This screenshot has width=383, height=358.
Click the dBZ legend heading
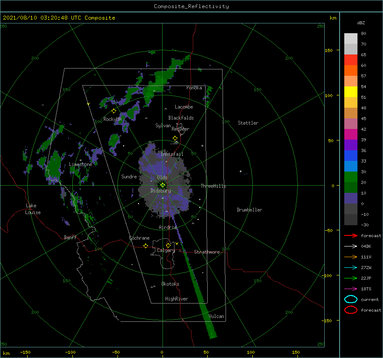[x=361, y=23]
